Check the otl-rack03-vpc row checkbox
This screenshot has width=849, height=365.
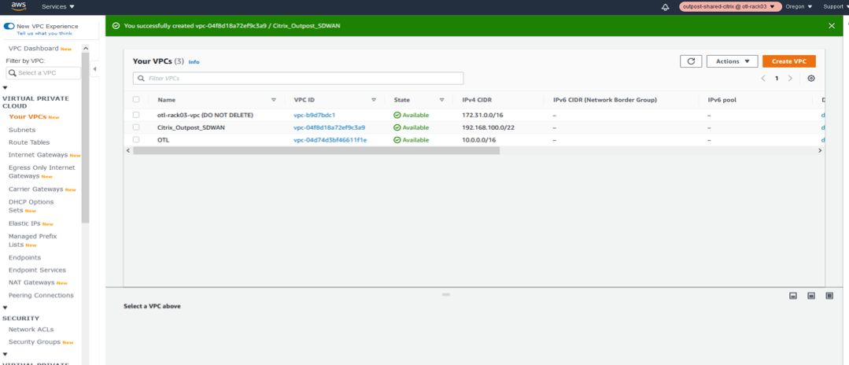pos(136,115)
